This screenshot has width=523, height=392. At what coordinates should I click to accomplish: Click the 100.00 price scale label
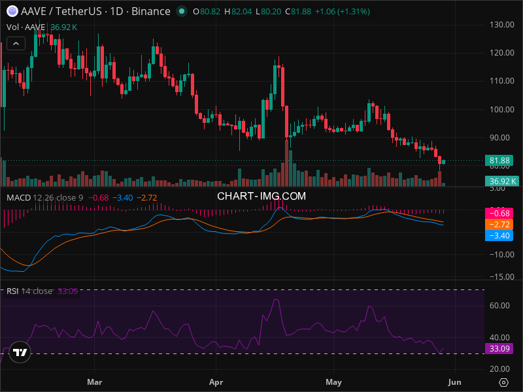501,109
